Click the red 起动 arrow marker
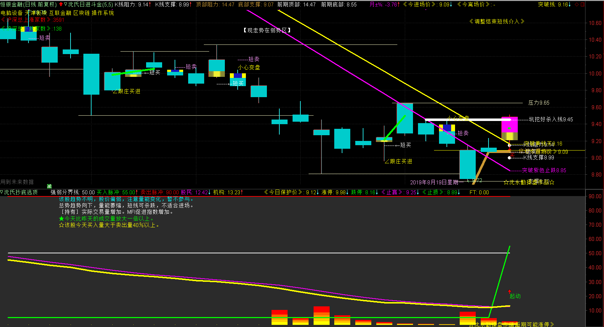The image size is (604, 327). (x=510, y=291)
